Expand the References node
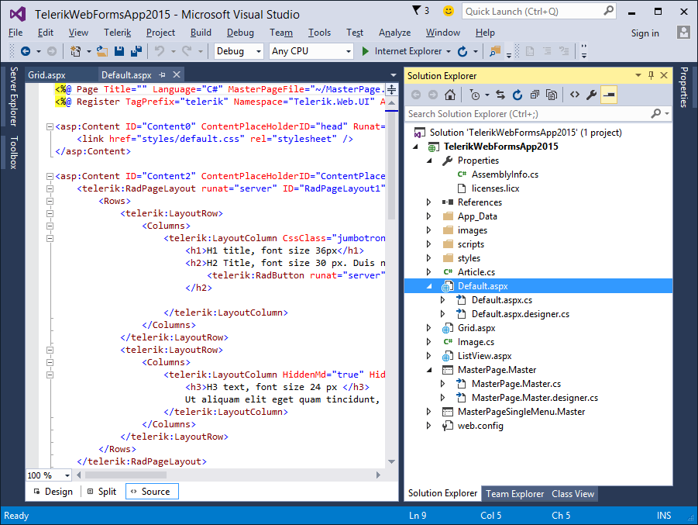The image size is (698, 525). pyautogui.click(x=428, y=202)
